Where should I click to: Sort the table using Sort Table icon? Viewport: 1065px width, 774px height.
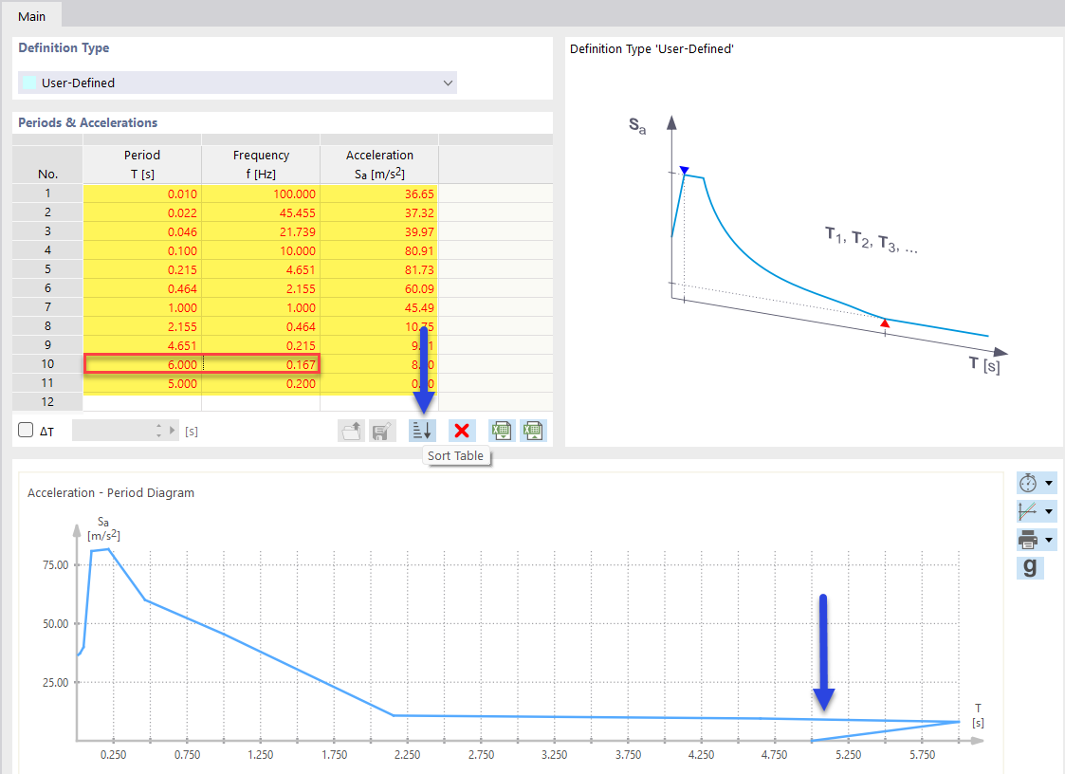(x=422, y=431)
